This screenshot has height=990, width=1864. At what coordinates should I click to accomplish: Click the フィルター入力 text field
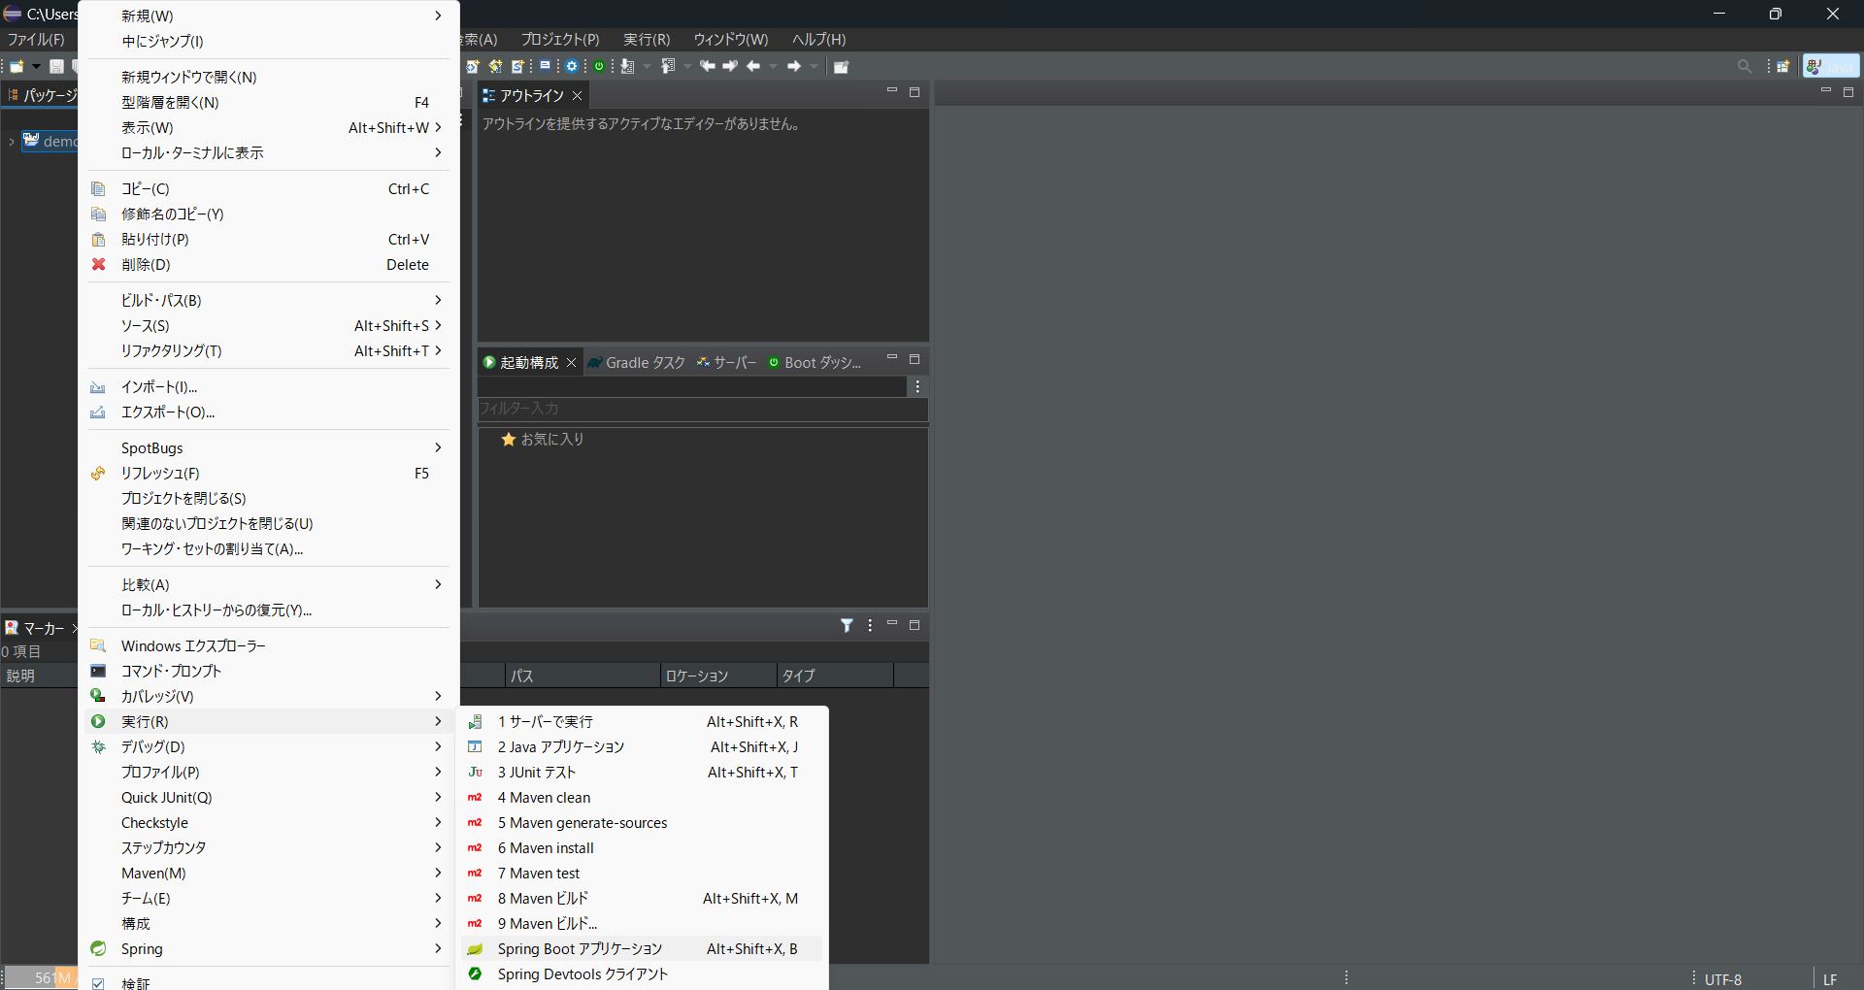(x=702, y=409)
